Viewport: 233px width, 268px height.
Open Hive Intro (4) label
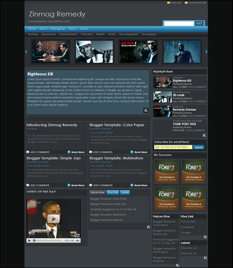coord(189,248)
